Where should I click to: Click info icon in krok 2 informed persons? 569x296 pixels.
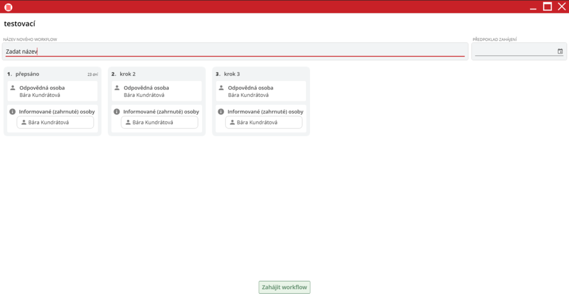coord(117,111)
